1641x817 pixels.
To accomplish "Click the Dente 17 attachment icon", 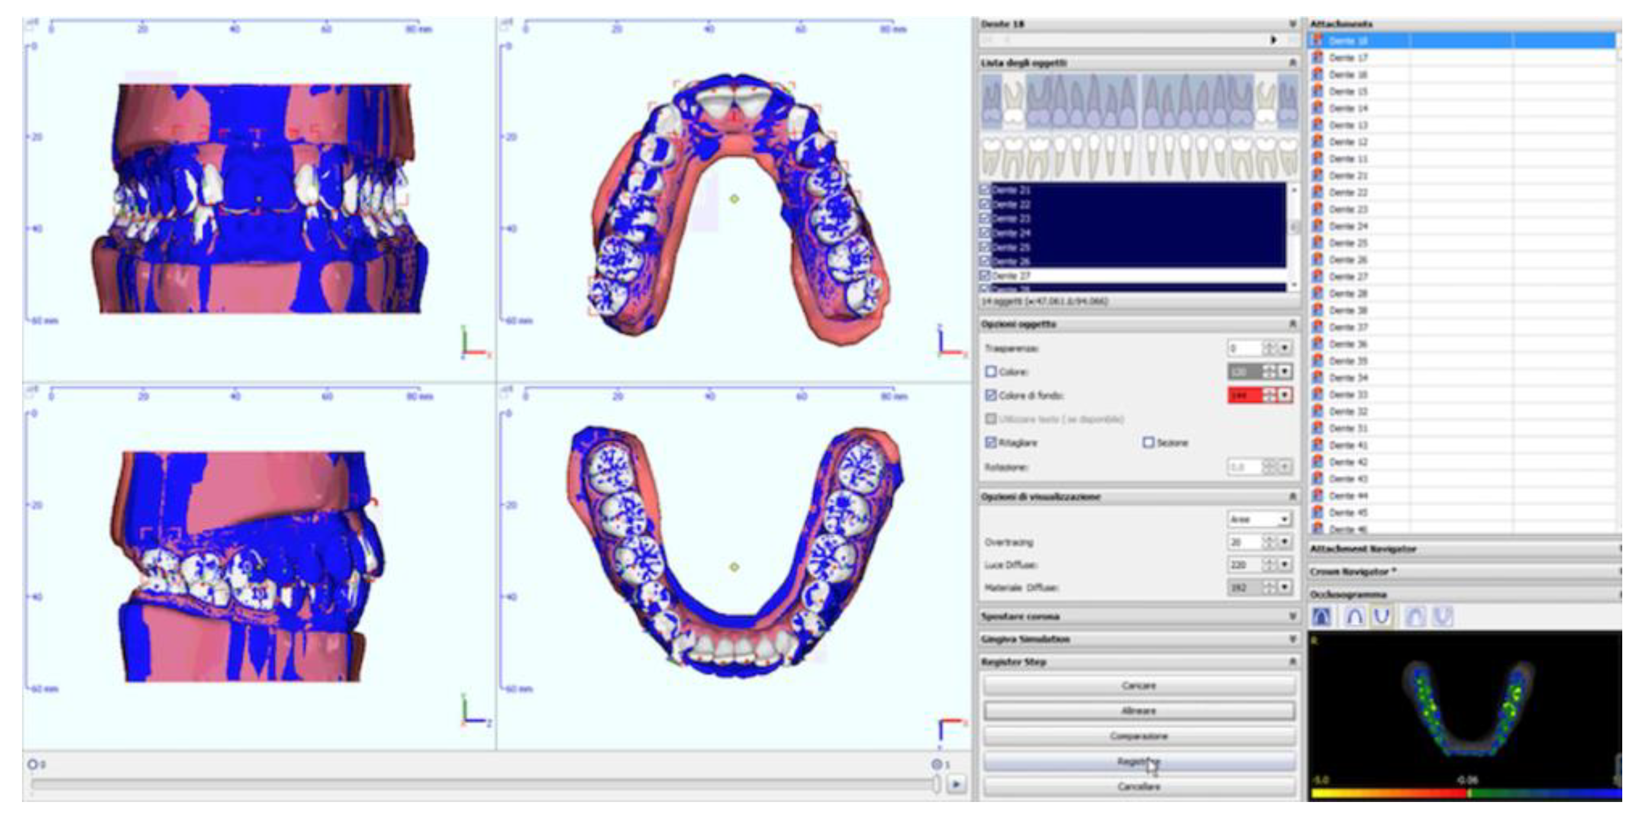I will [1318, 57].
